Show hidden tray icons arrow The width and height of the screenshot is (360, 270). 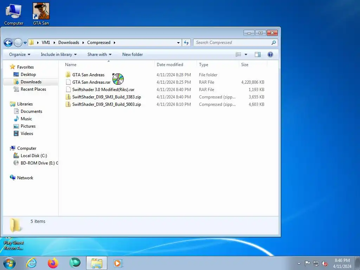point(299,263)
